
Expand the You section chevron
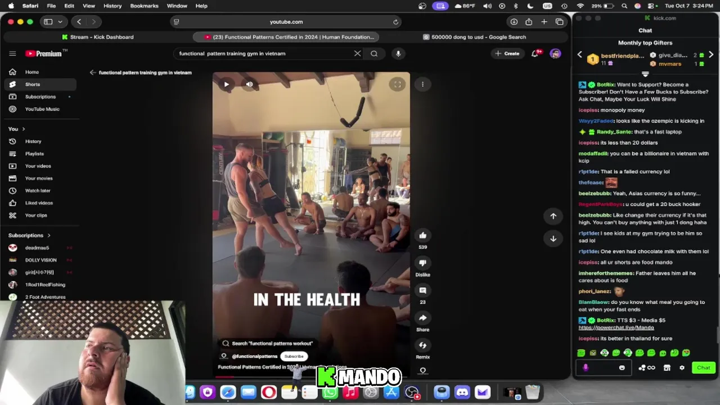coord(23,129)
